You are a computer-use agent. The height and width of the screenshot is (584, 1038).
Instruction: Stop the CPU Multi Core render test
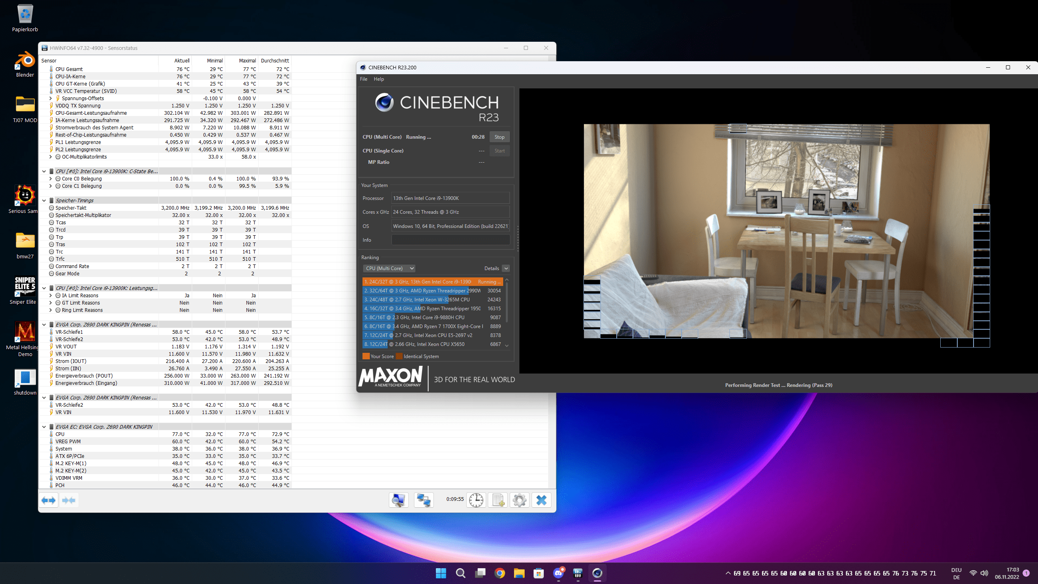(x=499, y=137)
